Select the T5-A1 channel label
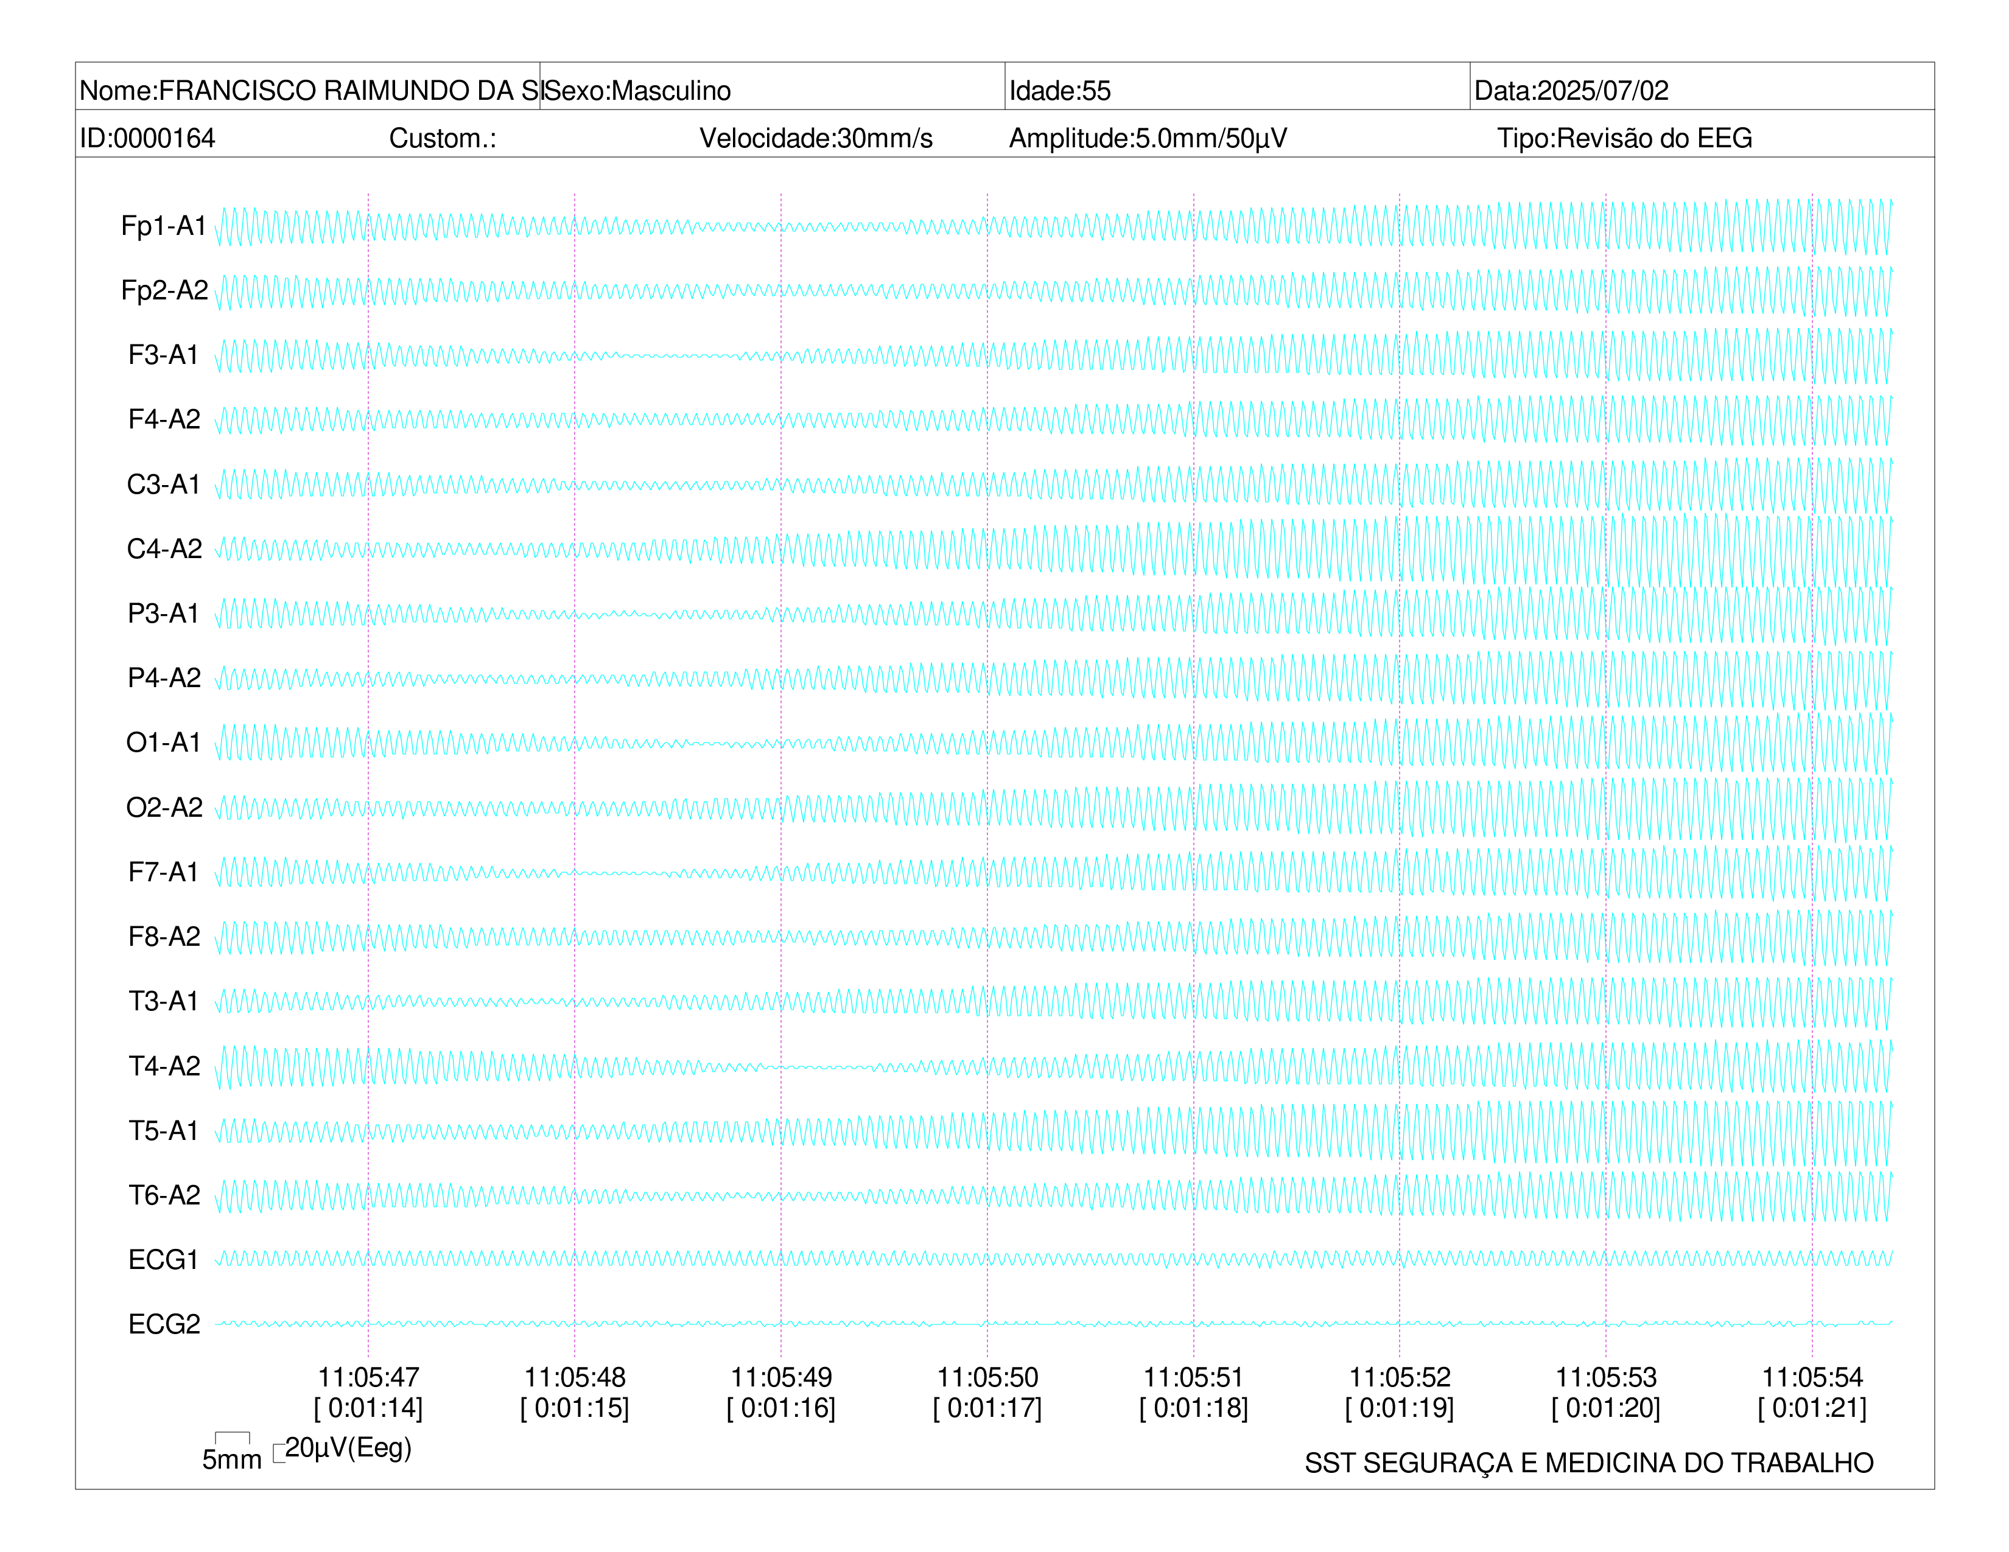This screenshot has width=2009, height=1552. coord(164,1130)
